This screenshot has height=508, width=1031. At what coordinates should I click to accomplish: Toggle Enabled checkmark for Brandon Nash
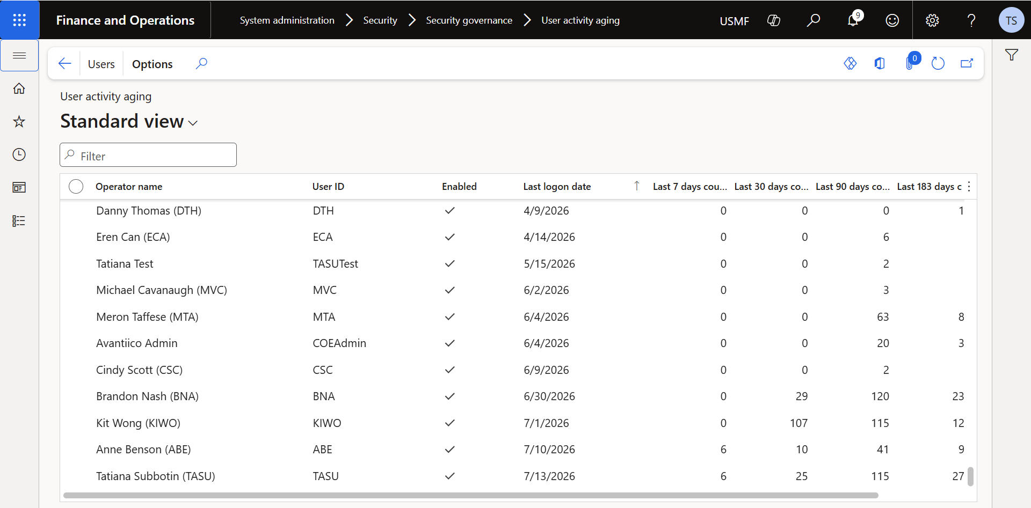(x=450, y=396)
